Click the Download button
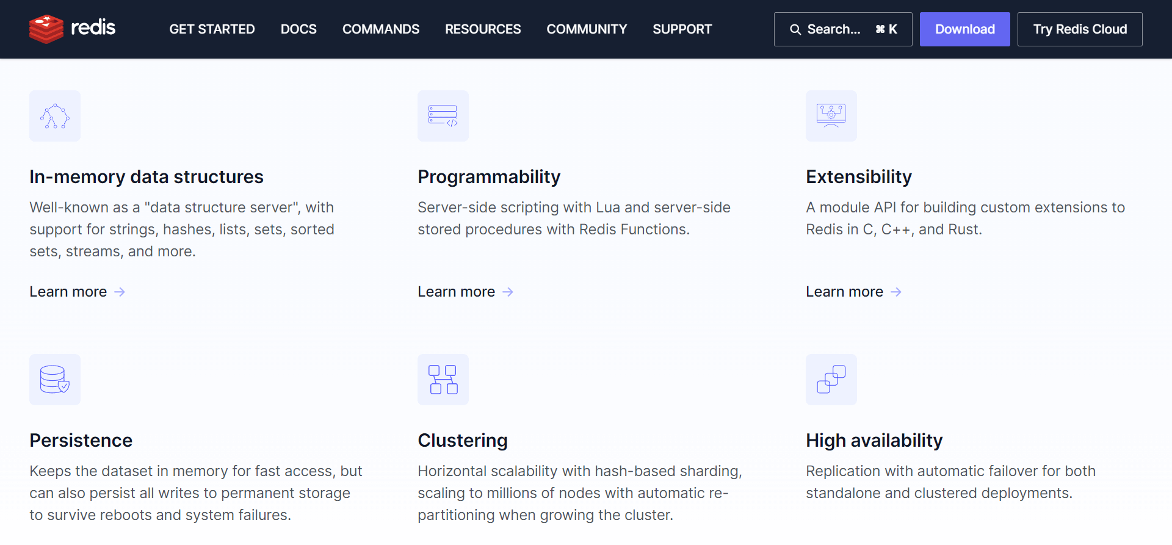This screenshot has width=1172, height=545. pos(965,29)
